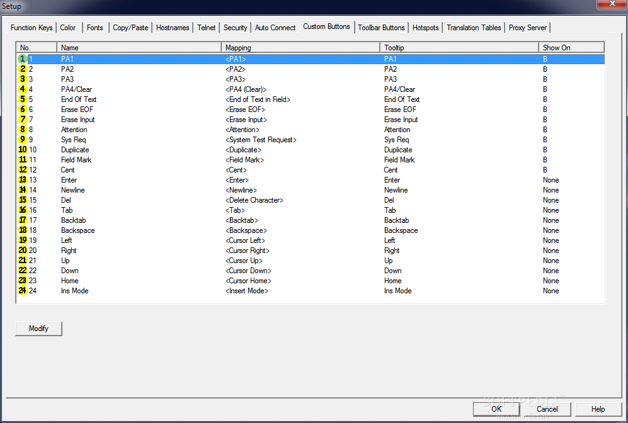This screenshot has width=628, height=423.
Task: Pick yellow icon 7 beside Erase Input
Action: pos(23,119)
